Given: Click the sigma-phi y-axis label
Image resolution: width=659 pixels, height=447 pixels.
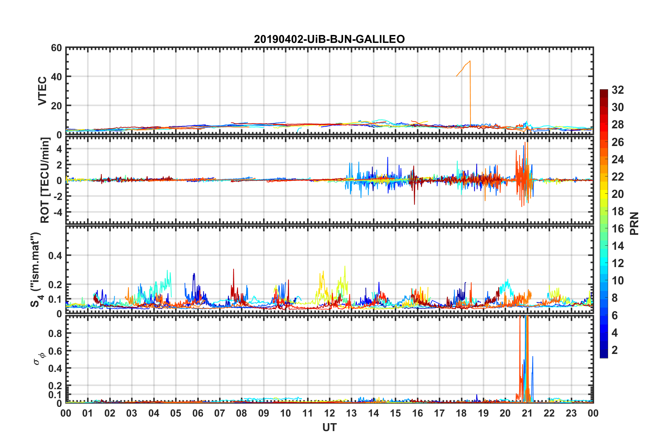Looking at the screenshot, I should click(x=39, y=358).
